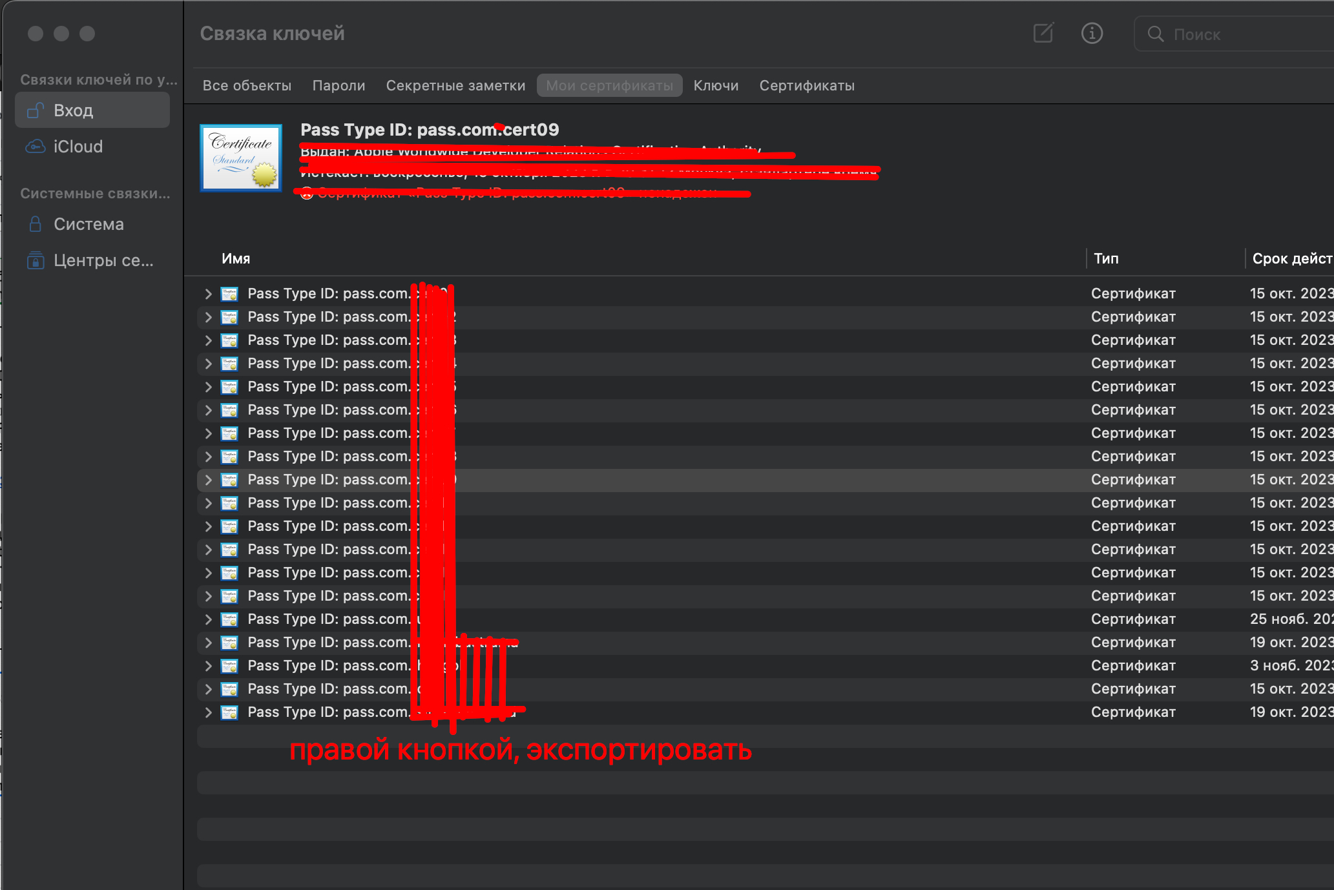Screen dimensions: 1334x890
Task: Switch to the Ключи tab
Action: click(x=716, y=86)
